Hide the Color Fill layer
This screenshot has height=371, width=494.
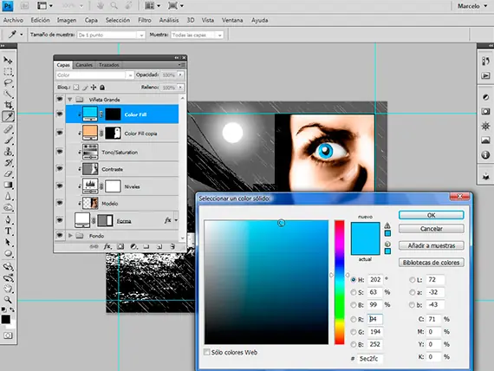60,114
